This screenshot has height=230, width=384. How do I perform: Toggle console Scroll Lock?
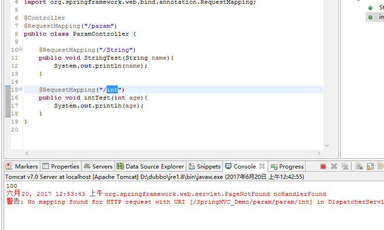(370, 166)
